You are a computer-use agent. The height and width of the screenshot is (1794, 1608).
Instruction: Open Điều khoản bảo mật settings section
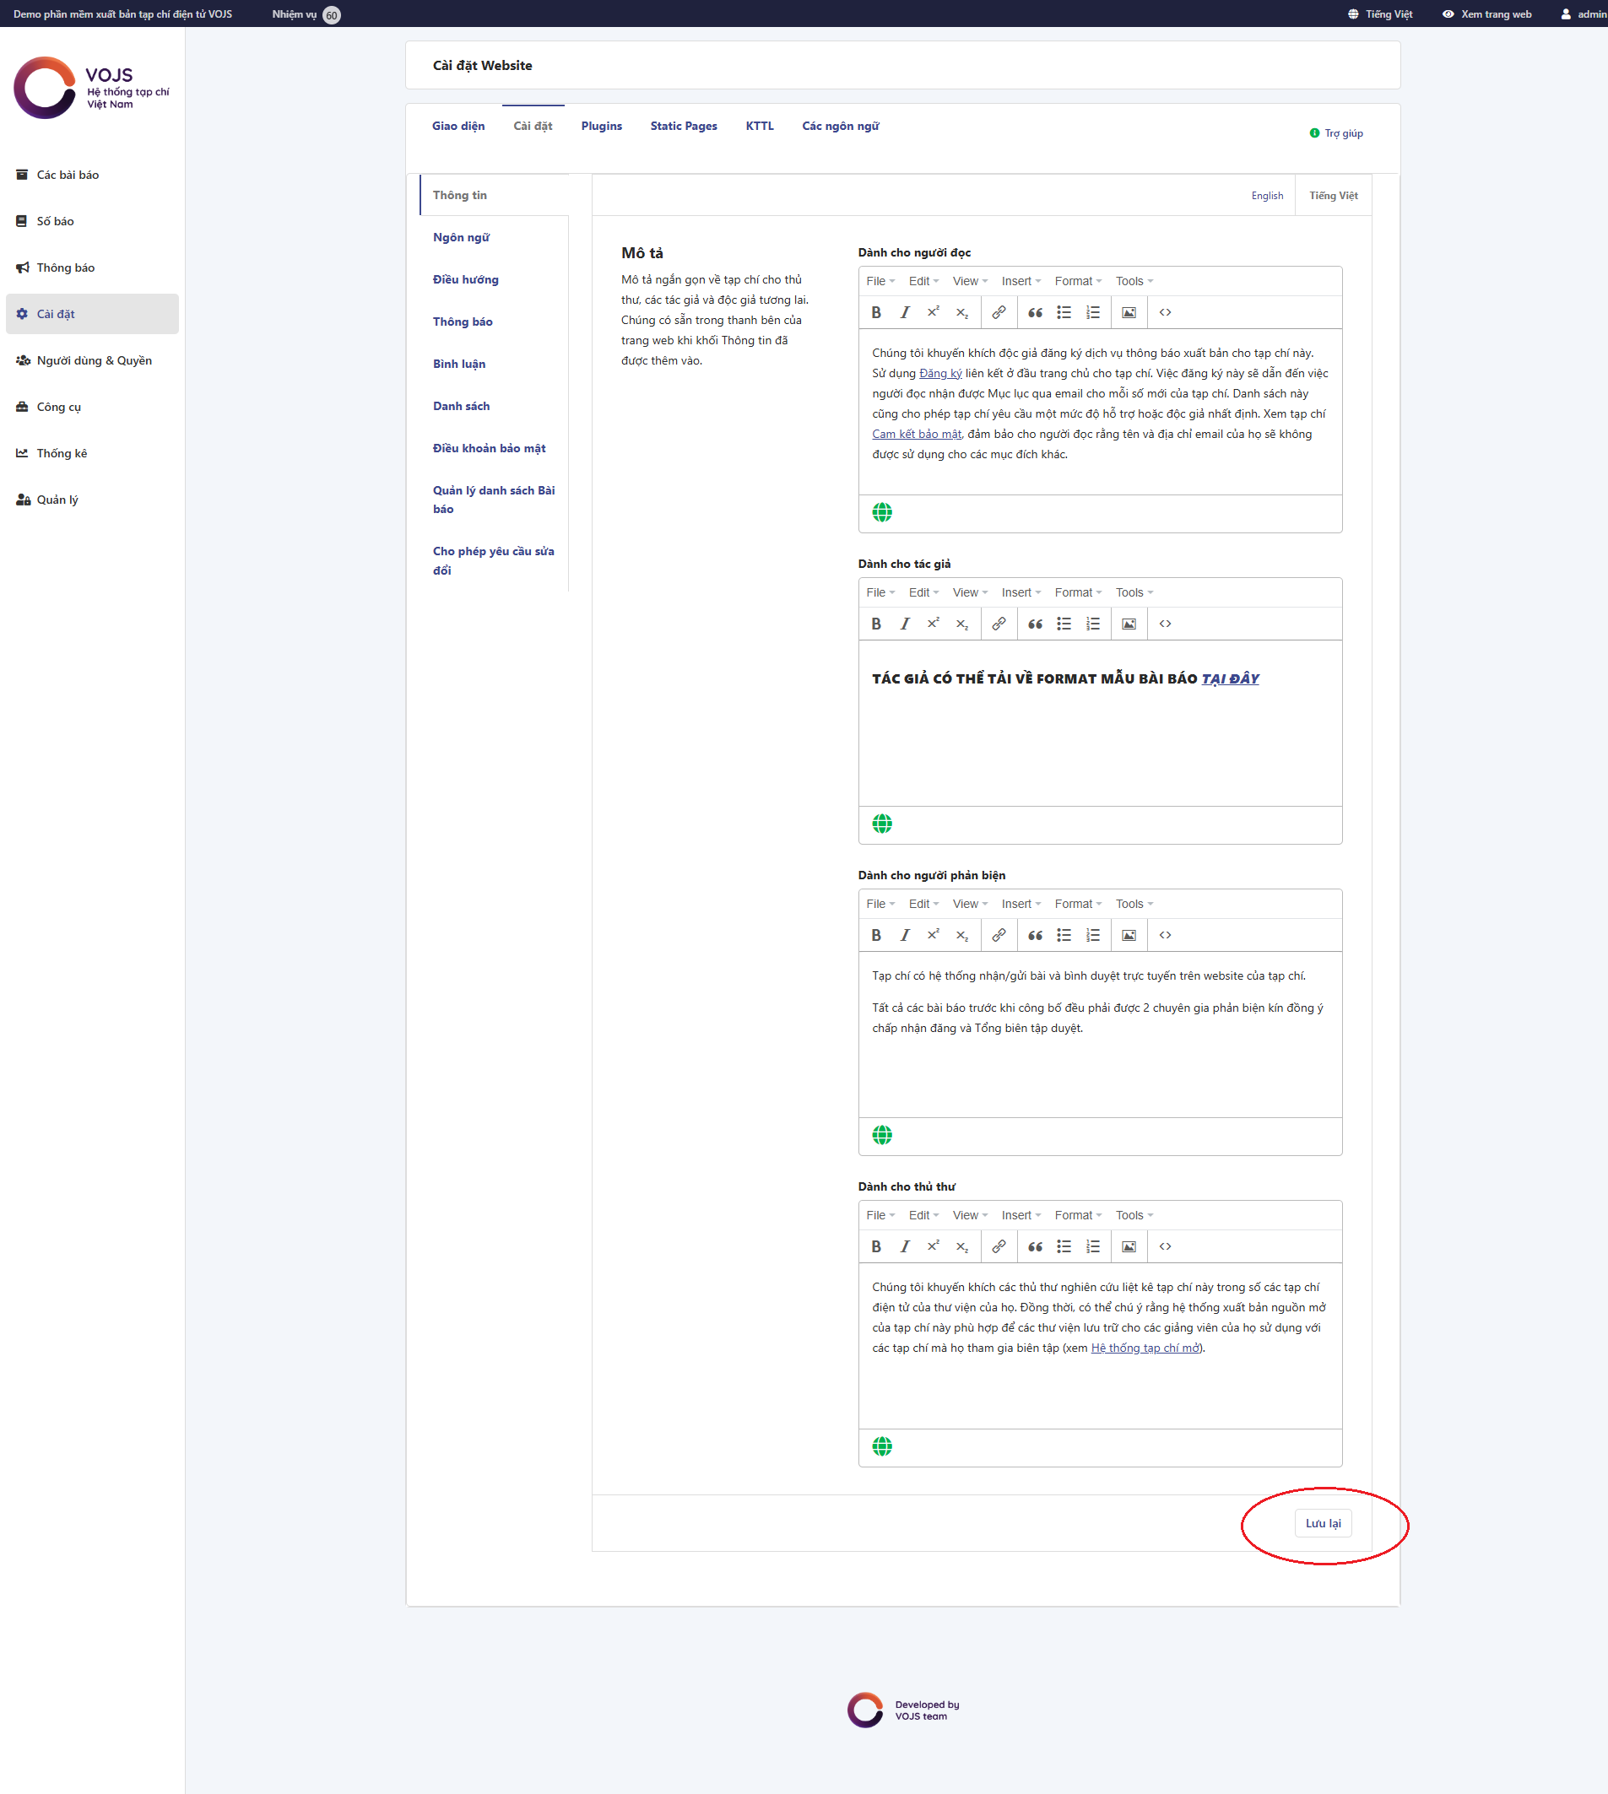point(489,449)
